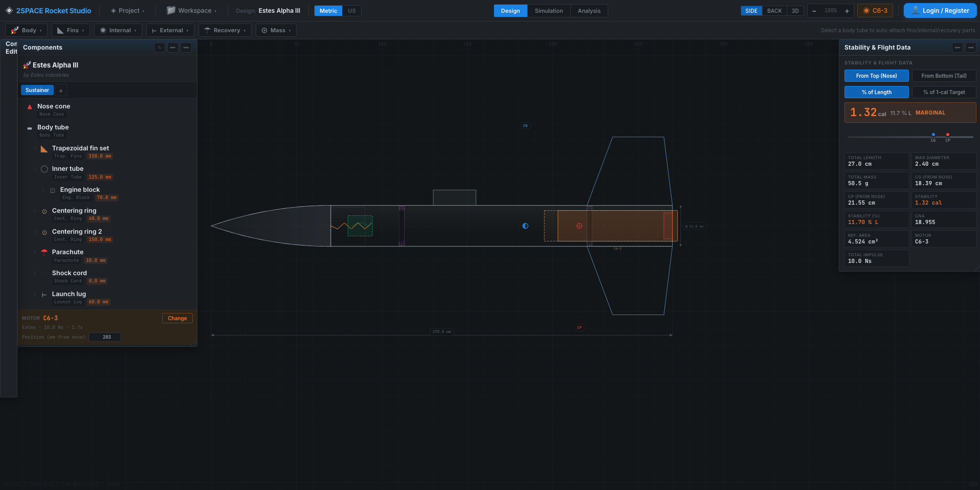
Task: Select the From Top (Nose) reference
Action: click(877, 76)
